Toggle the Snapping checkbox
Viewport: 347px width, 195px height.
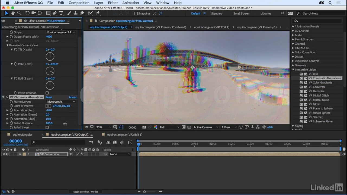(136, 13)
